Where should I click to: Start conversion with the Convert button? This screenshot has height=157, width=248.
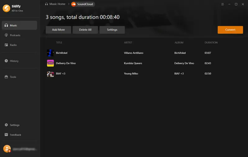pyautogui.click(x=230, y=30)
